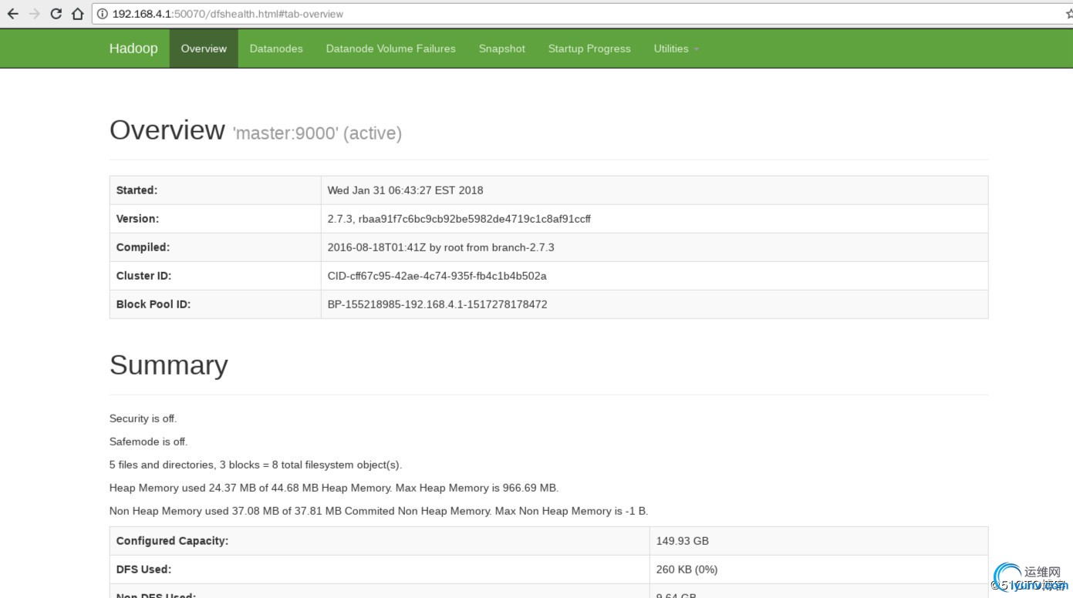Click '5 files and directories, 3 blocks' line
Screen dimensions: 1073x598
tap(256, 465)
